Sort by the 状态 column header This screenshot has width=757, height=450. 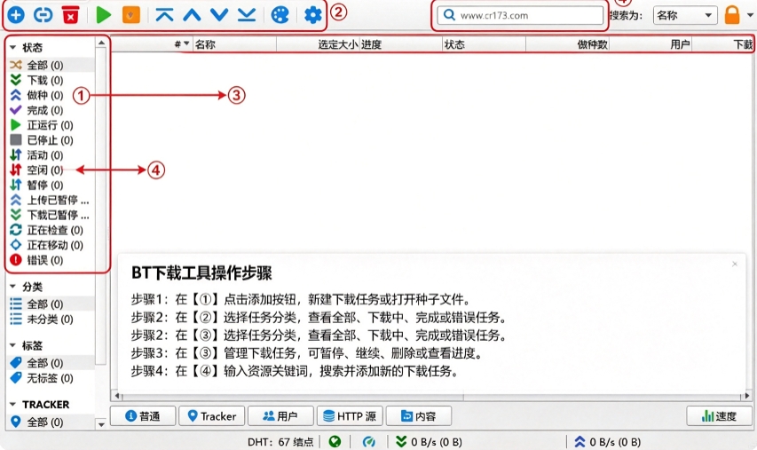tap(484, 44)
